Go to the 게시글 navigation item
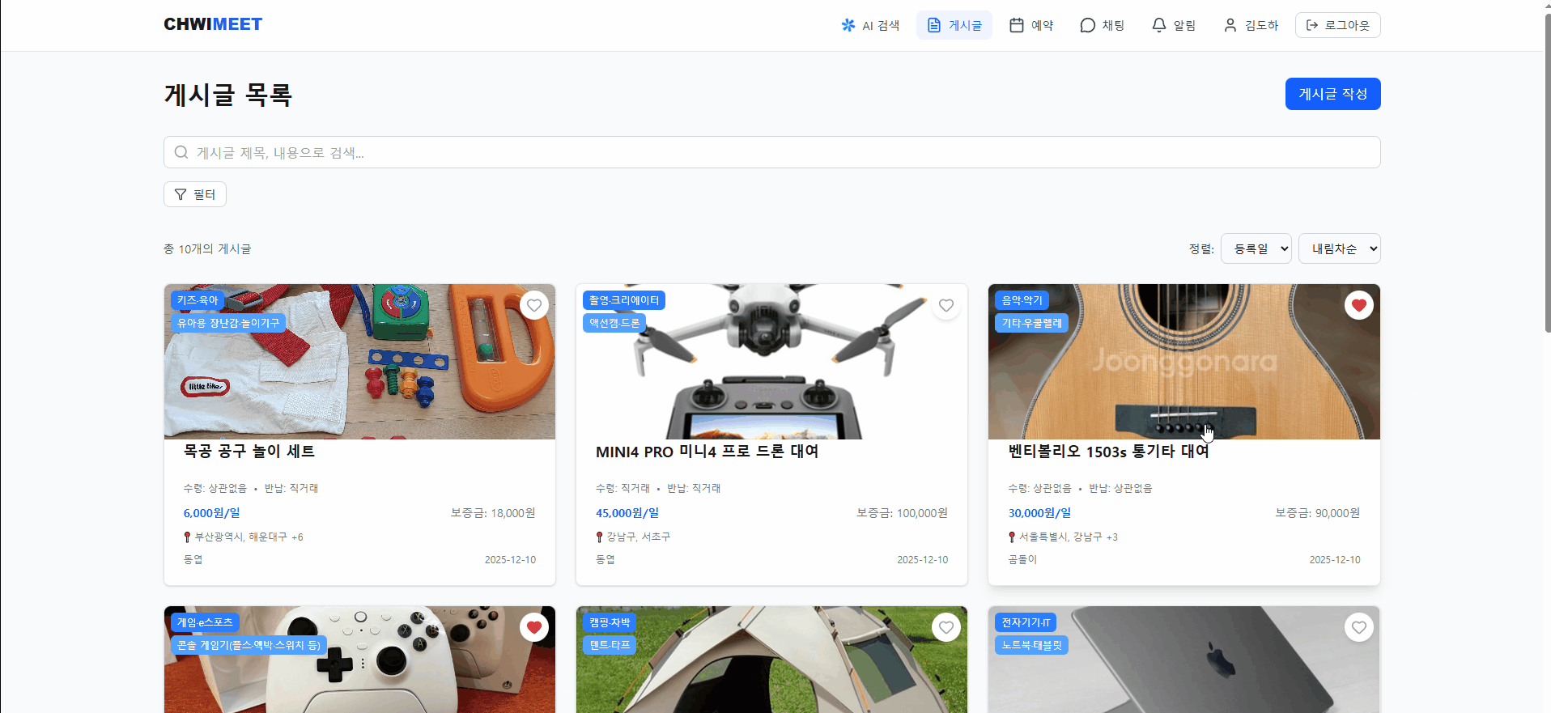 954,25
